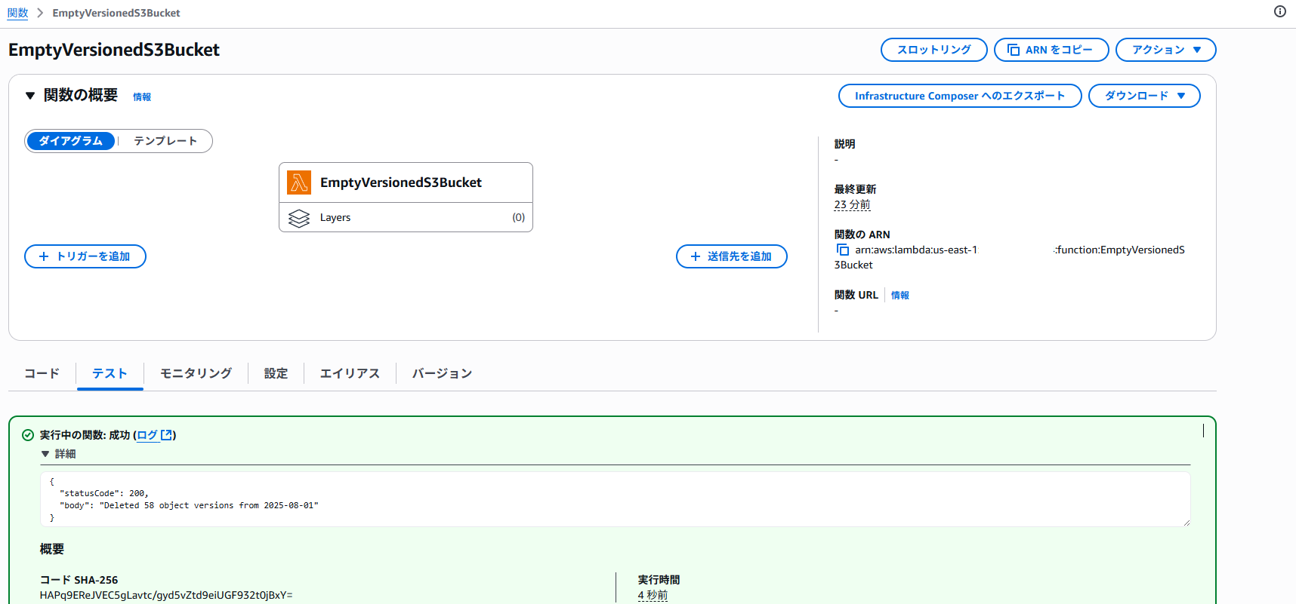1296x604 pixels.
Task: Go to the バージョン tab
Action: (442, 373)
